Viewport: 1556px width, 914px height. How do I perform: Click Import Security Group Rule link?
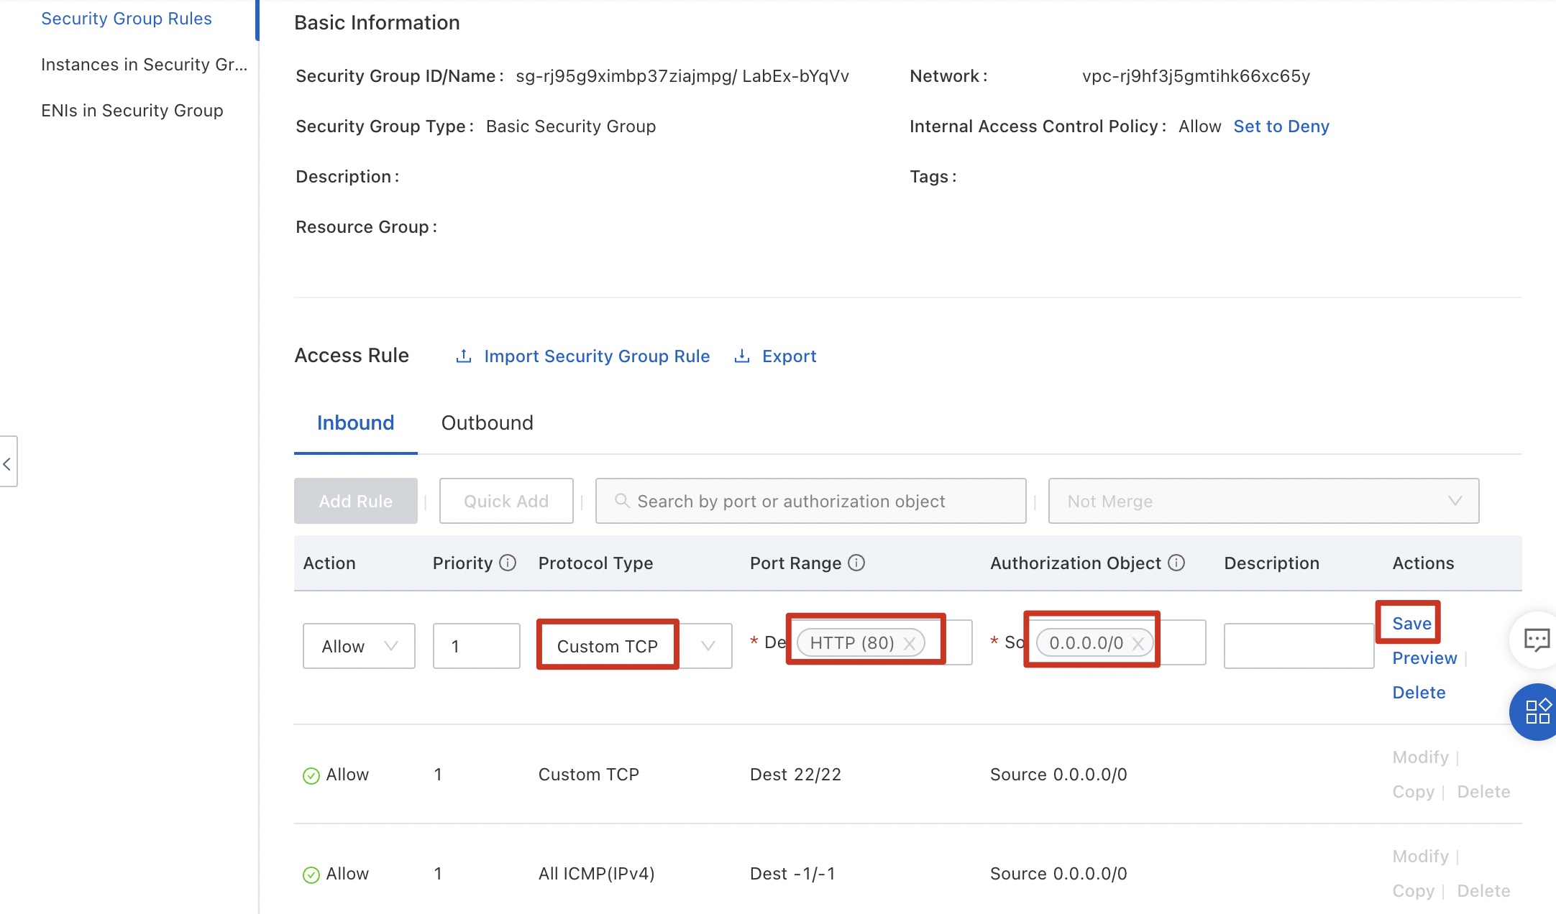[x=597, y=356]
